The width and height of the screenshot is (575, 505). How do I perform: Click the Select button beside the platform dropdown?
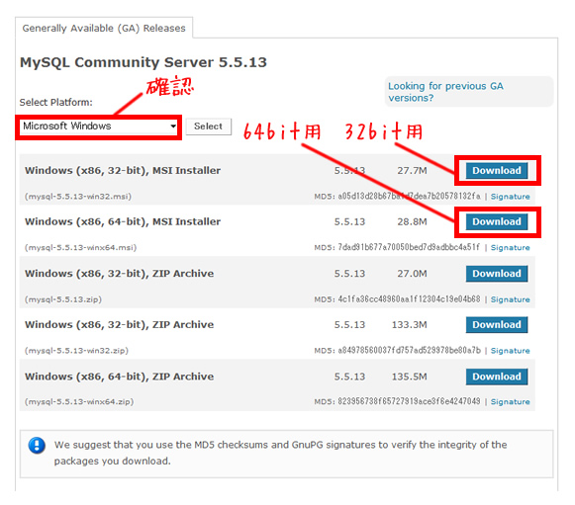pyautogui.click(x=208, y=126)
